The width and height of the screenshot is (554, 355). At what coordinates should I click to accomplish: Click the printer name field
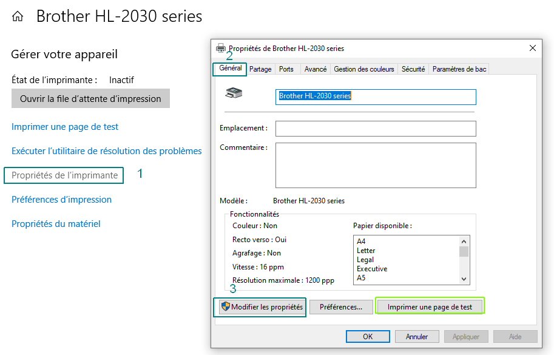[376, 97]
